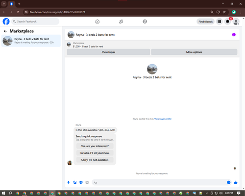Open the Home feed icon

98,22
